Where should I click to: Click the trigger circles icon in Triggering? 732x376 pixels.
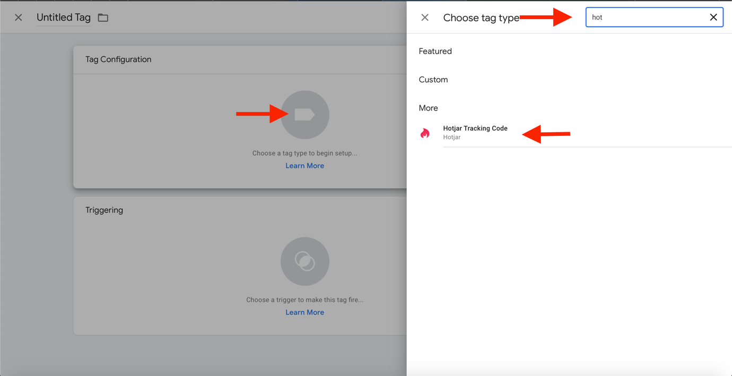tap(305, 261)
